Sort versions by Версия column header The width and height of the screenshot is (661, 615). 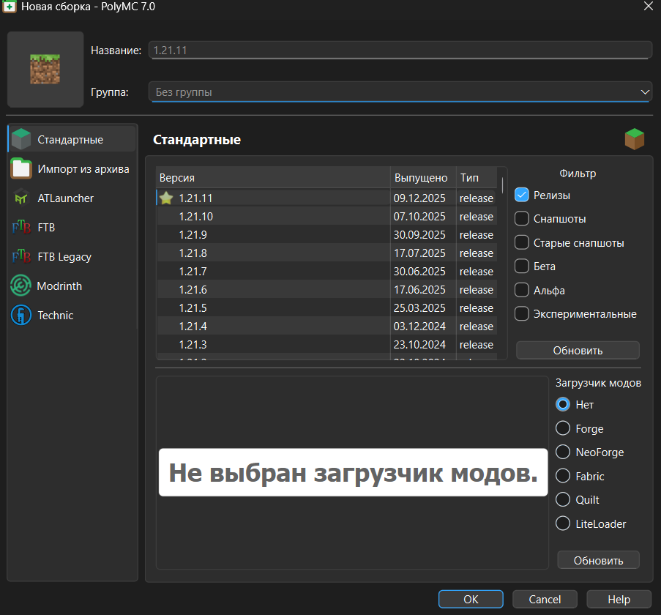click(x=272, y=178)
